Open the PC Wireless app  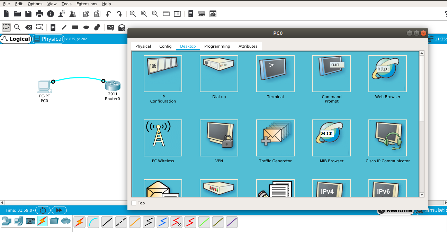[163, 138]
